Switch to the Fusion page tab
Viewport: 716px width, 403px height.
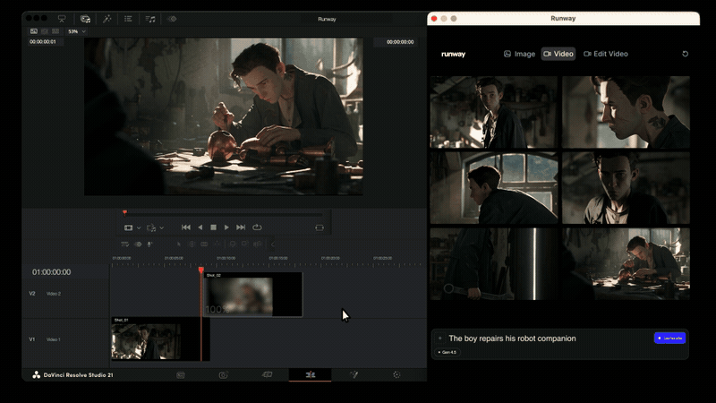click(354, 374)
